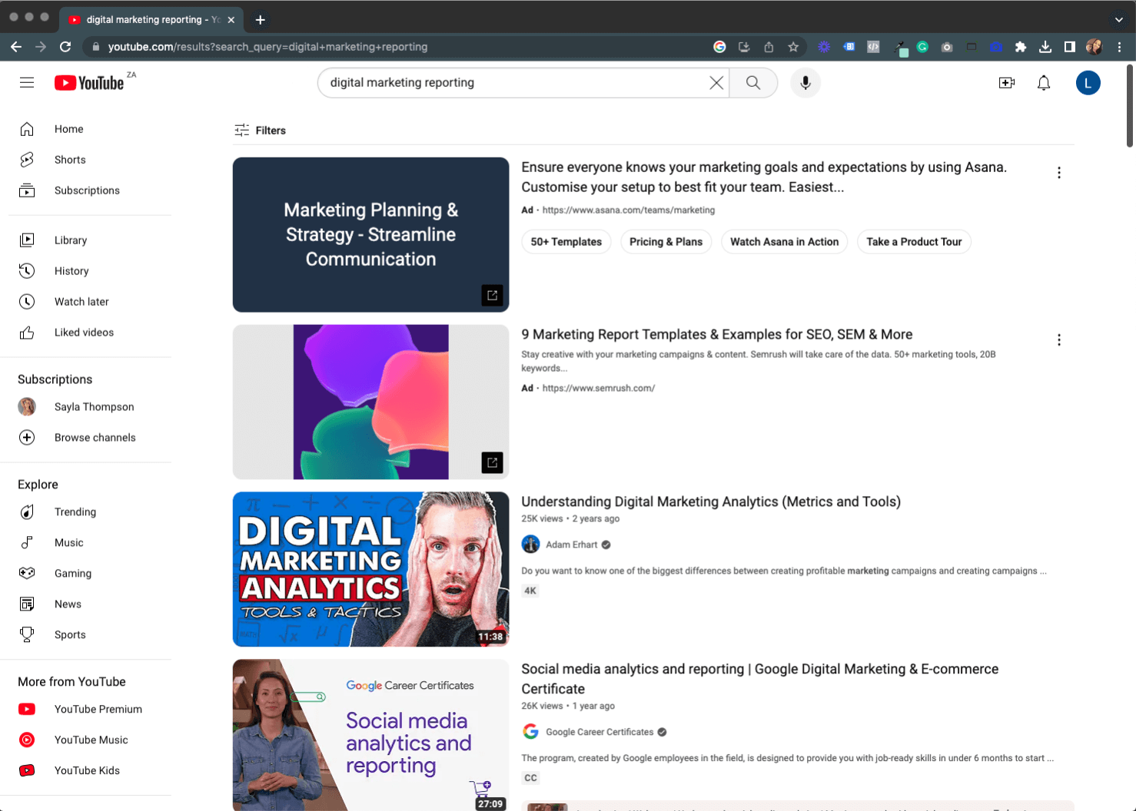The width and height of the screenshot is (1136, 811).
Task: Clear the search query with the X
Action: (716, 82)
